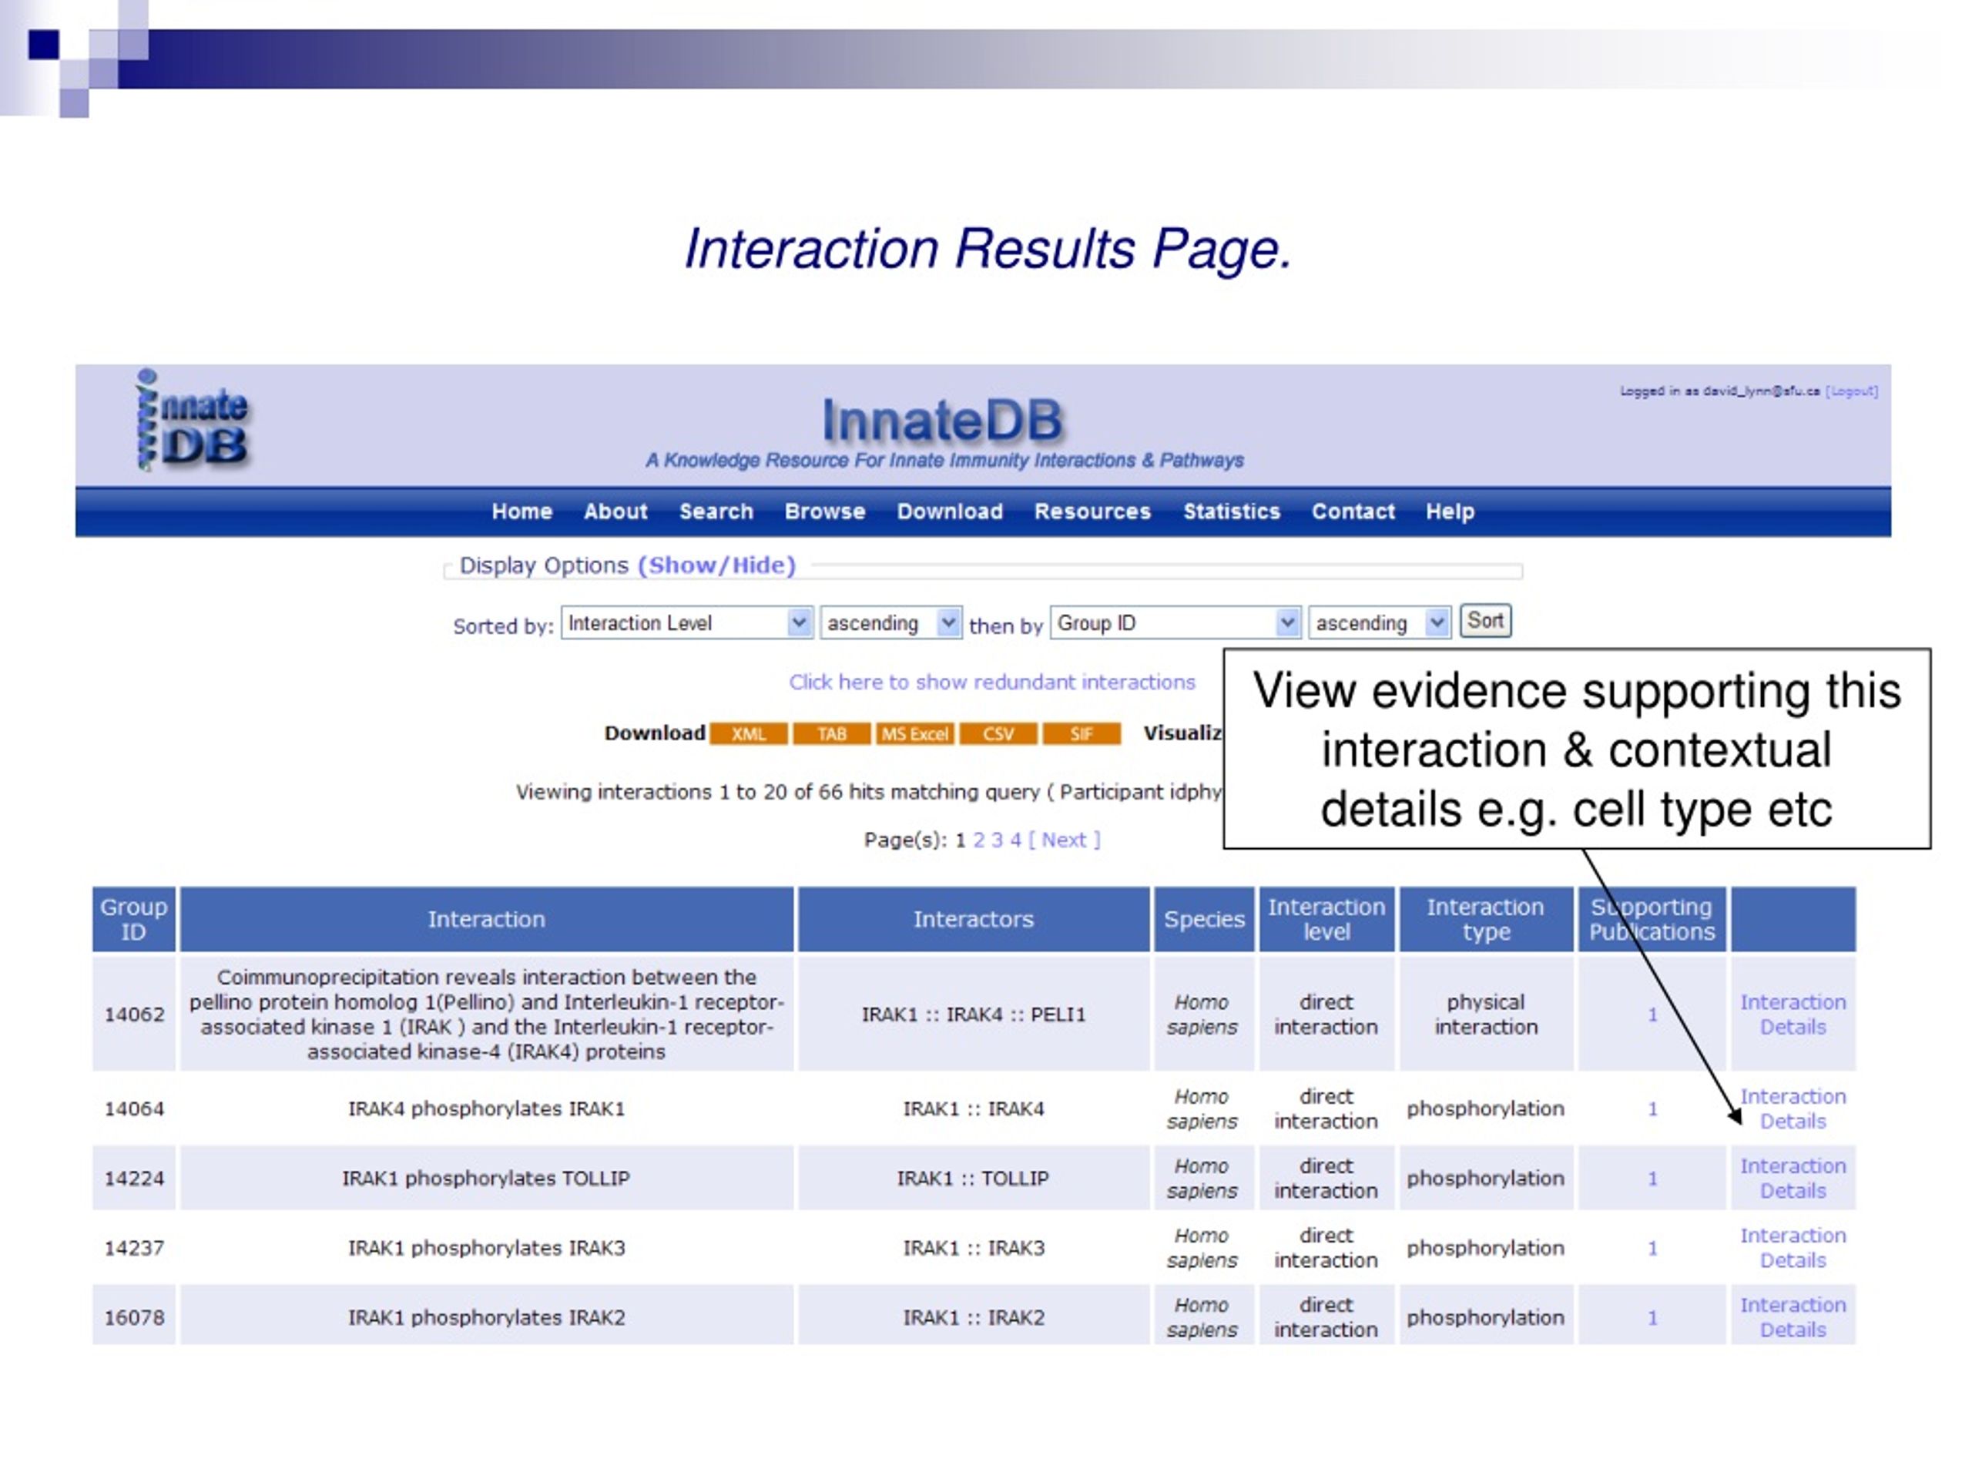Go to results page 2
Screen dimensions: 1972x1479
tap(979, 840)
